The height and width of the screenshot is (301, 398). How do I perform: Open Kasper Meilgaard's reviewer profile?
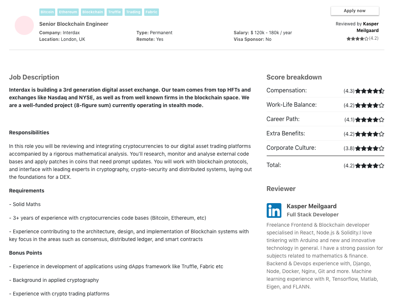(x=311, y=206)
